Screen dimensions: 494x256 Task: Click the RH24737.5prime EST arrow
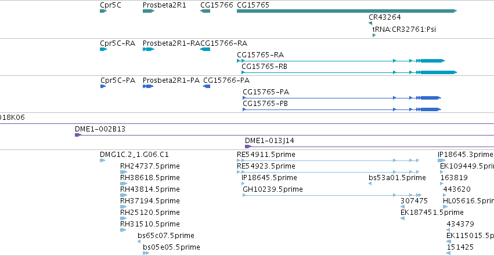124,172
